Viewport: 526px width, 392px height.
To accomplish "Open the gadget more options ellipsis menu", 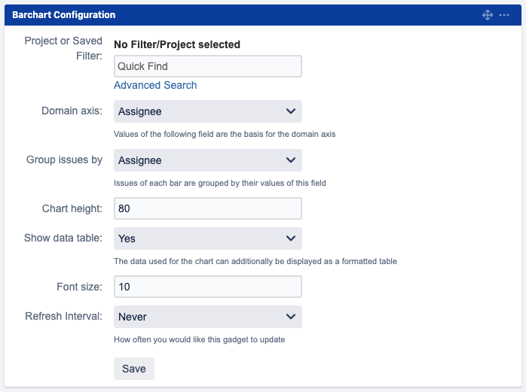I will click(x=504, y=15).
